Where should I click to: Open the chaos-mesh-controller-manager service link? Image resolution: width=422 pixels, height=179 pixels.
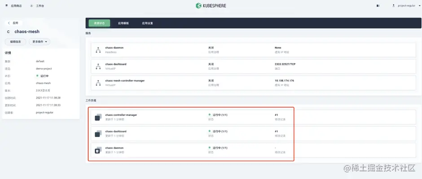125,81
